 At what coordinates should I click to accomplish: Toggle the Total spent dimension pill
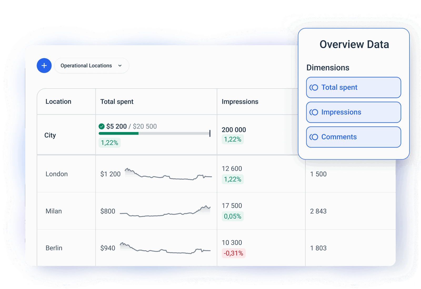(353, 88)
